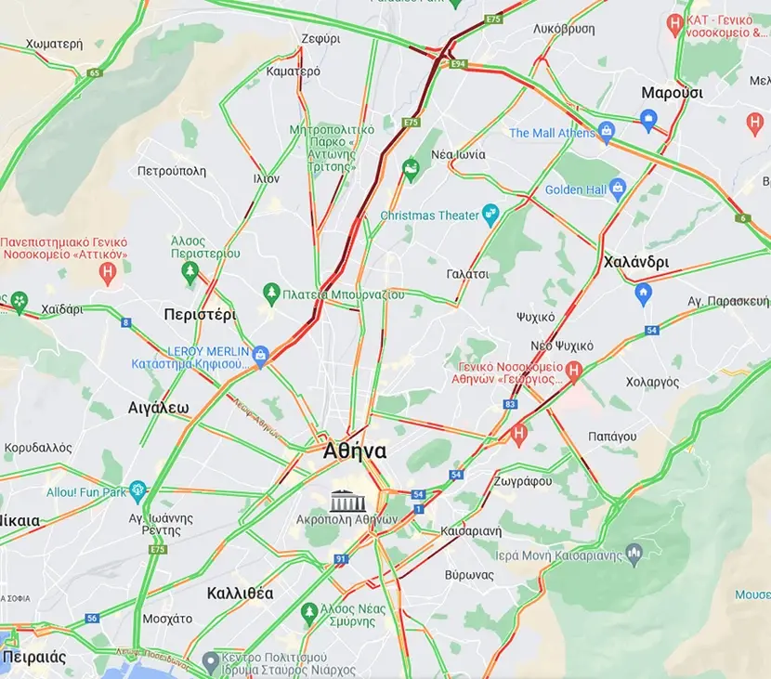Viewport: 771px width, 679px height.
Task: Click work briefcase pin near Μαρούσι
Action: [x=648, y=120]
